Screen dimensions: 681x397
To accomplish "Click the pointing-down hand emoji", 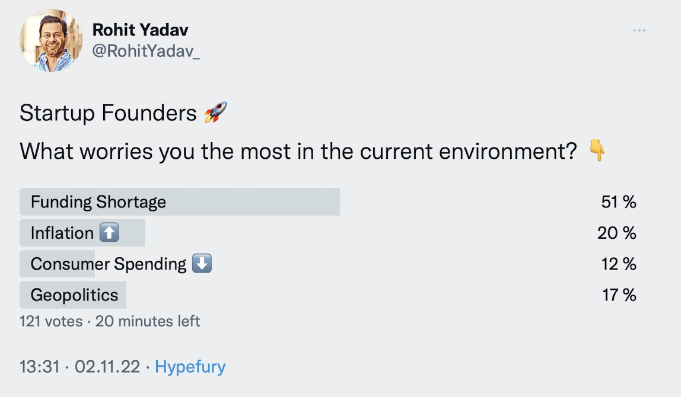I will pyautogui.click(x=597, y=152).
